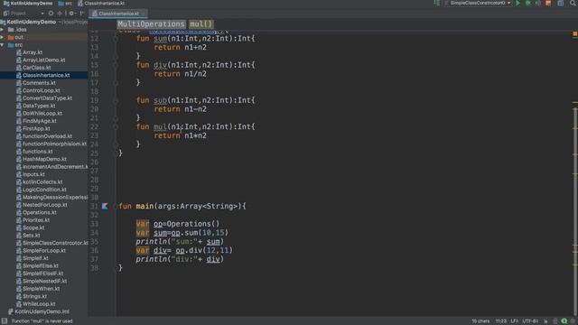Open ControlLoop.kt file
578x325 pixels.
click(x=42, y=90)
